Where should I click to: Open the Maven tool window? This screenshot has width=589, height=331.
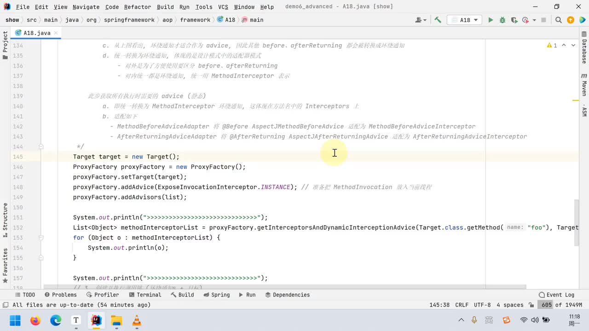(x=584, y=85)
